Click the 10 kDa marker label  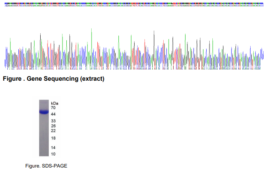[x=53, y=154]
